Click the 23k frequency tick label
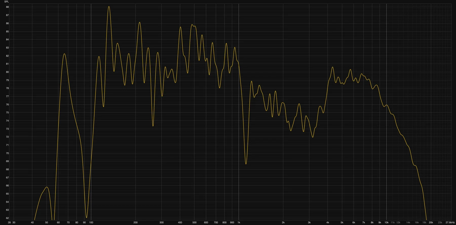The image size is (456, 225). click(440, 222)
